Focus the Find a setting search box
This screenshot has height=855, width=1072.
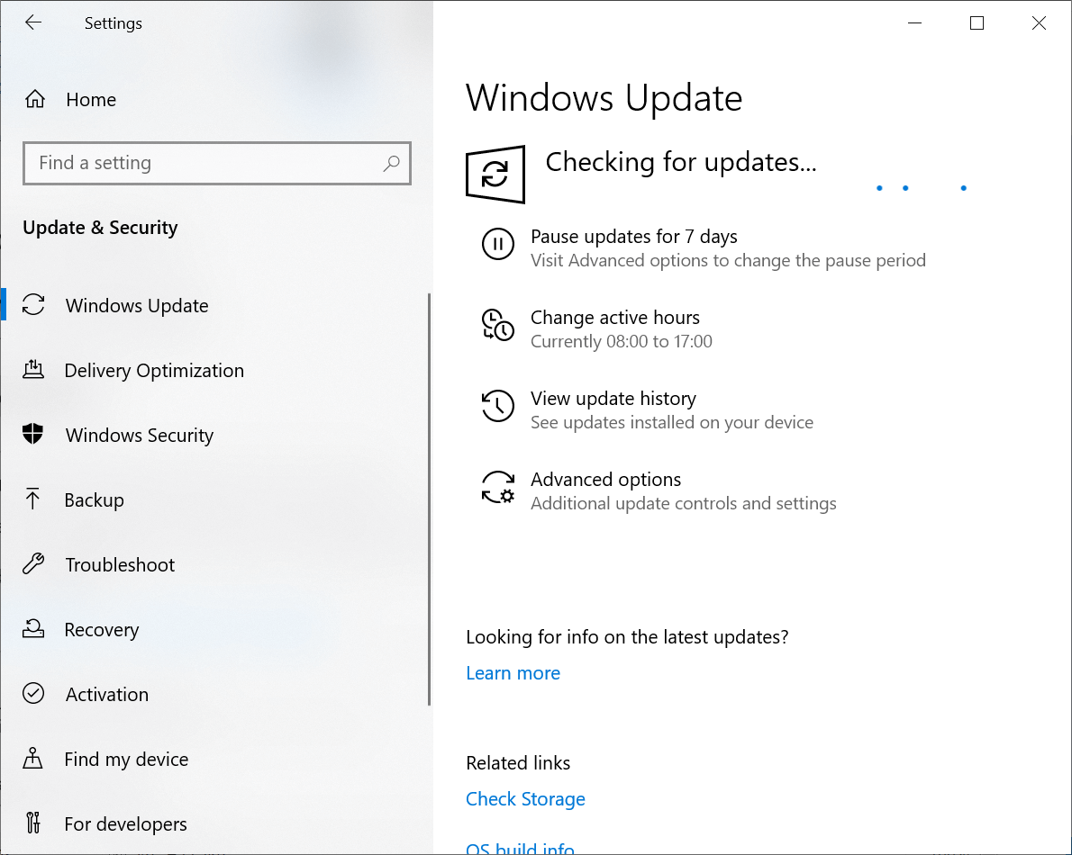(x=217, y=163)
